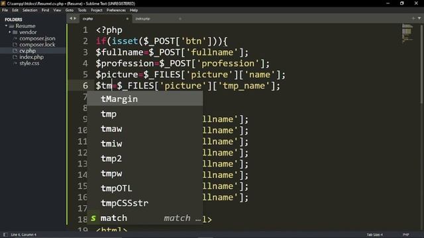
Task: Toggle sidebar via status bar icon
Action: (x=5, y=235)
